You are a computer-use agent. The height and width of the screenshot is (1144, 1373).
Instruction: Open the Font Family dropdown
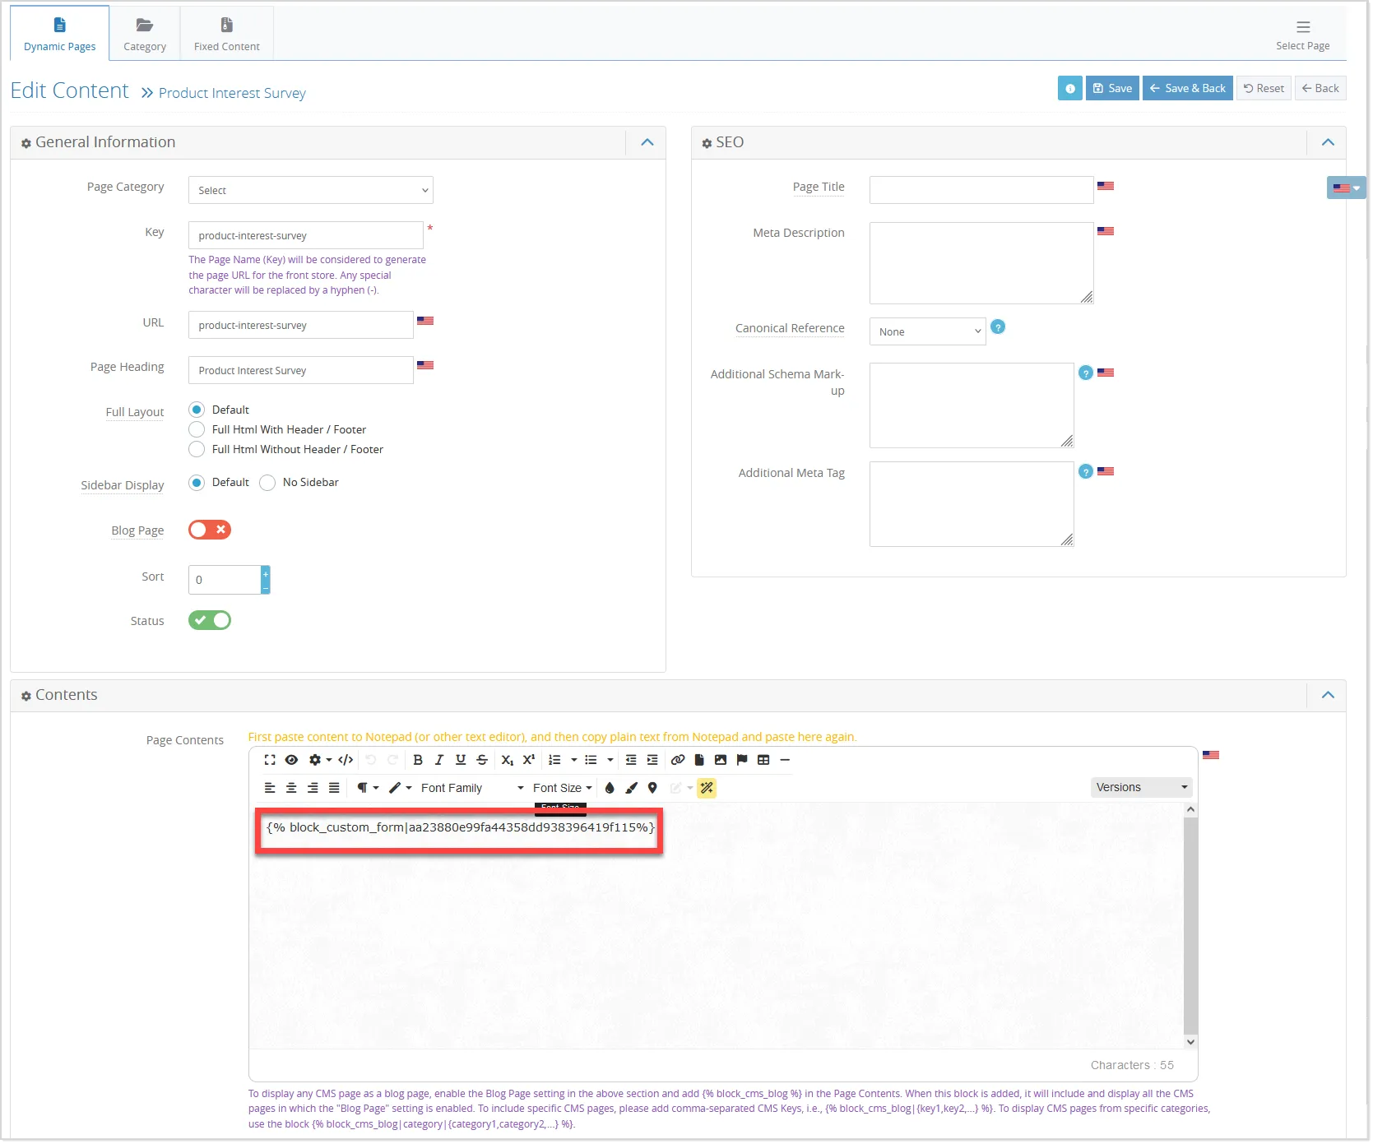(x=471, y=789)
